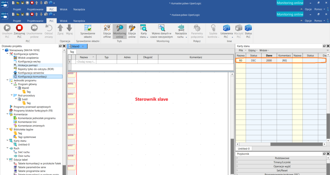Open Narzędzia tab in rtuslave window
Image resolution: width=330 pixels, height=175 pixels.
tap(79, 21)
